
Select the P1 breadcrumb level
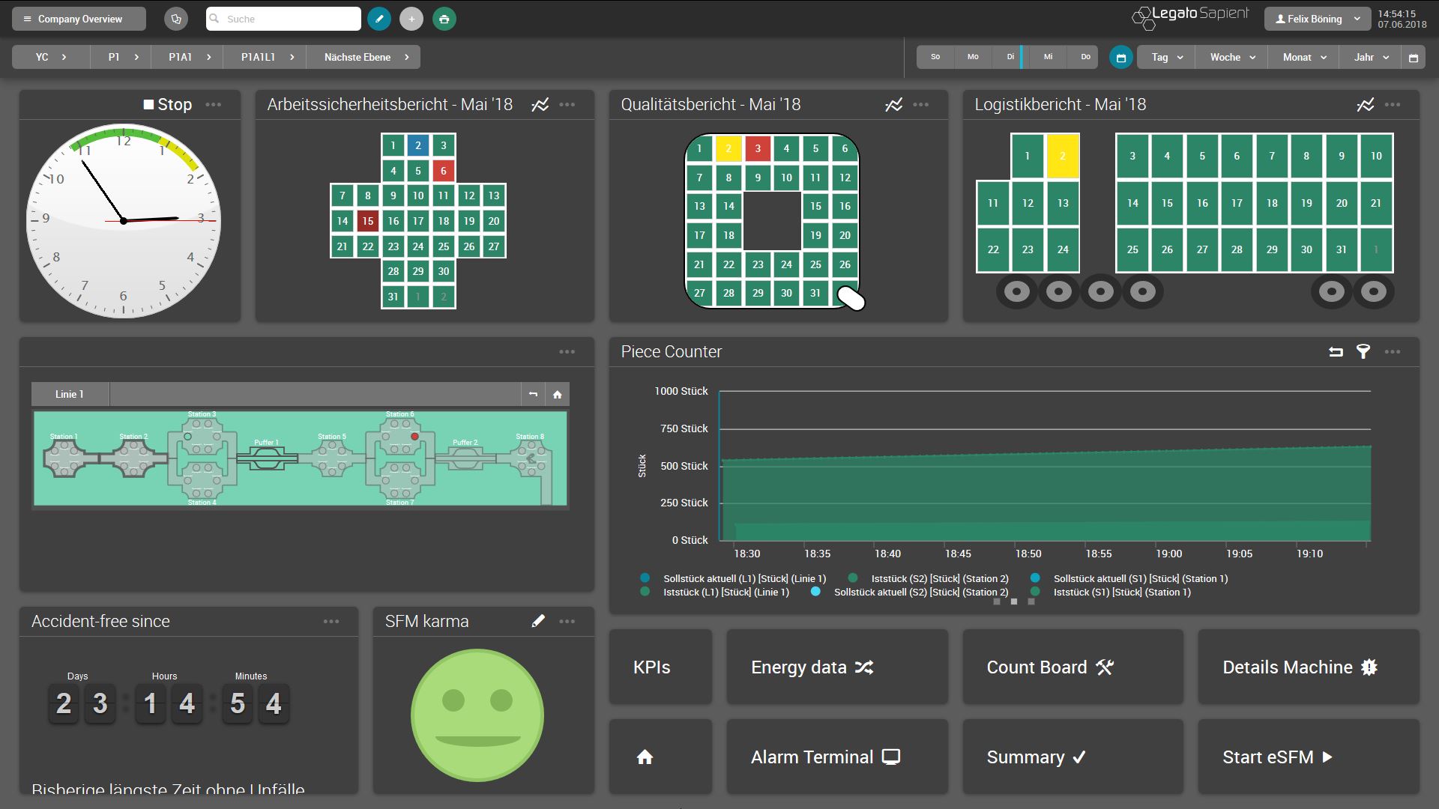coord(121,57)
